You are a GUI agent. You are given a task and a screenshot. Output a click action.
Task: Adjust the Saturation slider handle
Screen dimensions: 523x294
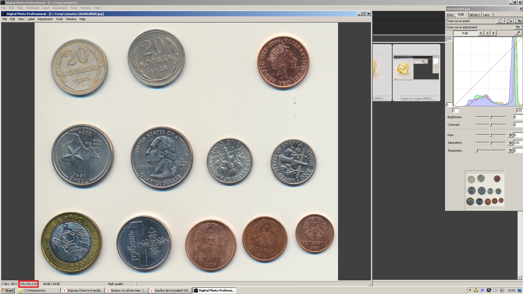(x=491, y=142)
